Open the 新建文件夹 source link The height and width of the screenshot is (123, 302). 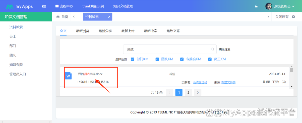228,82
